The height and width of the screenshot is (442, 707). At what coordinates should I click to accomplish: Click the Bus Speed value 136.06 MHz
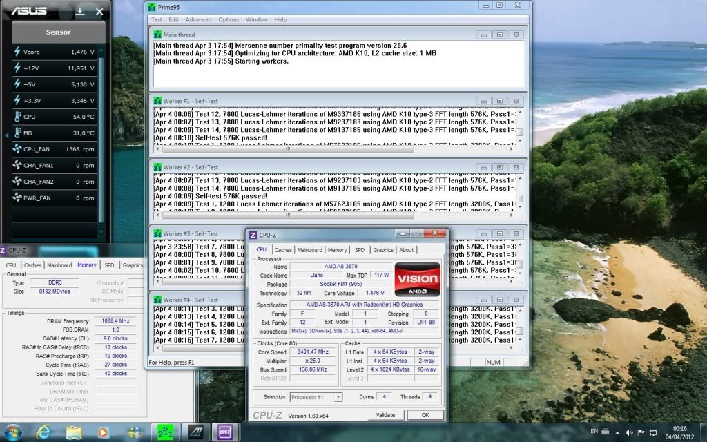[x=313, y=369]
